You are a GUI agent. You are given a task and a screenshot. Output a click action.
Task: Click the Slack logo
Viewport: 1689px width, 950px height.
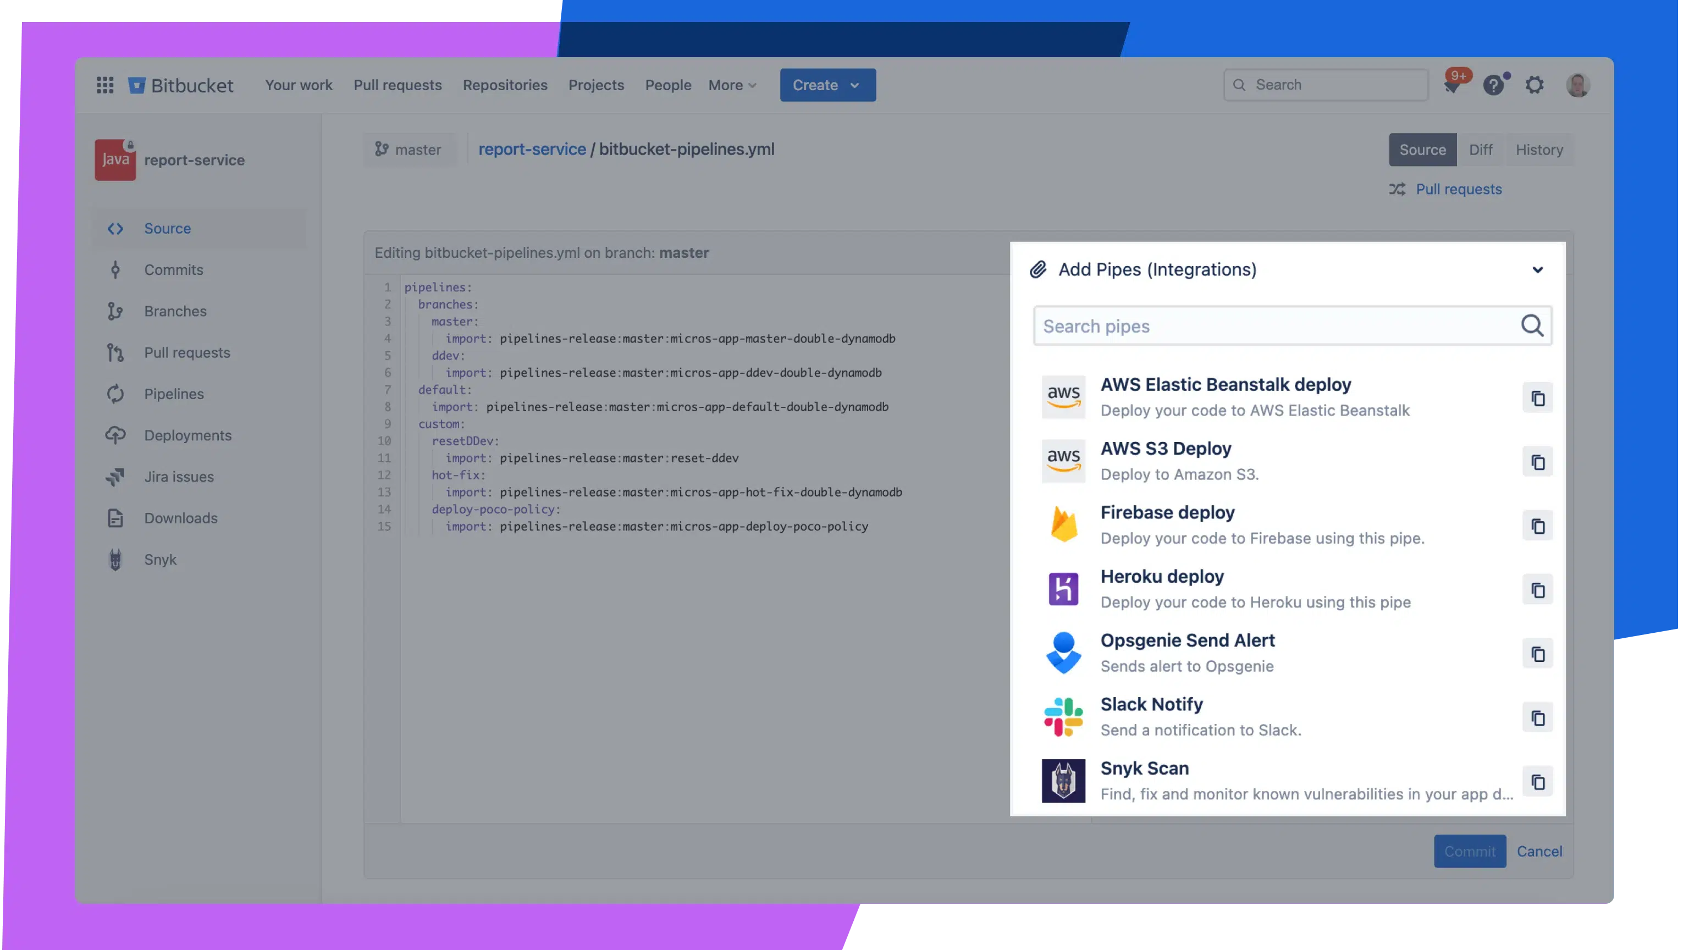1063,716
